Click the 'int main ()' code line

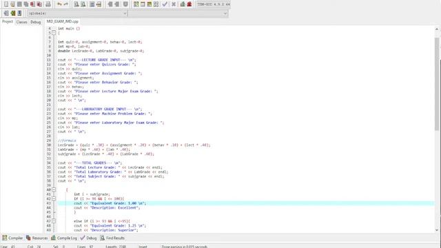69,28
